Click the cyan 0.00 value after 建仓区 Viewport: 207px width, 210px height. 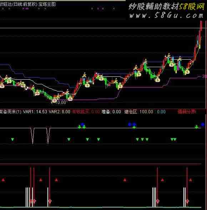(x=161, y=112)
